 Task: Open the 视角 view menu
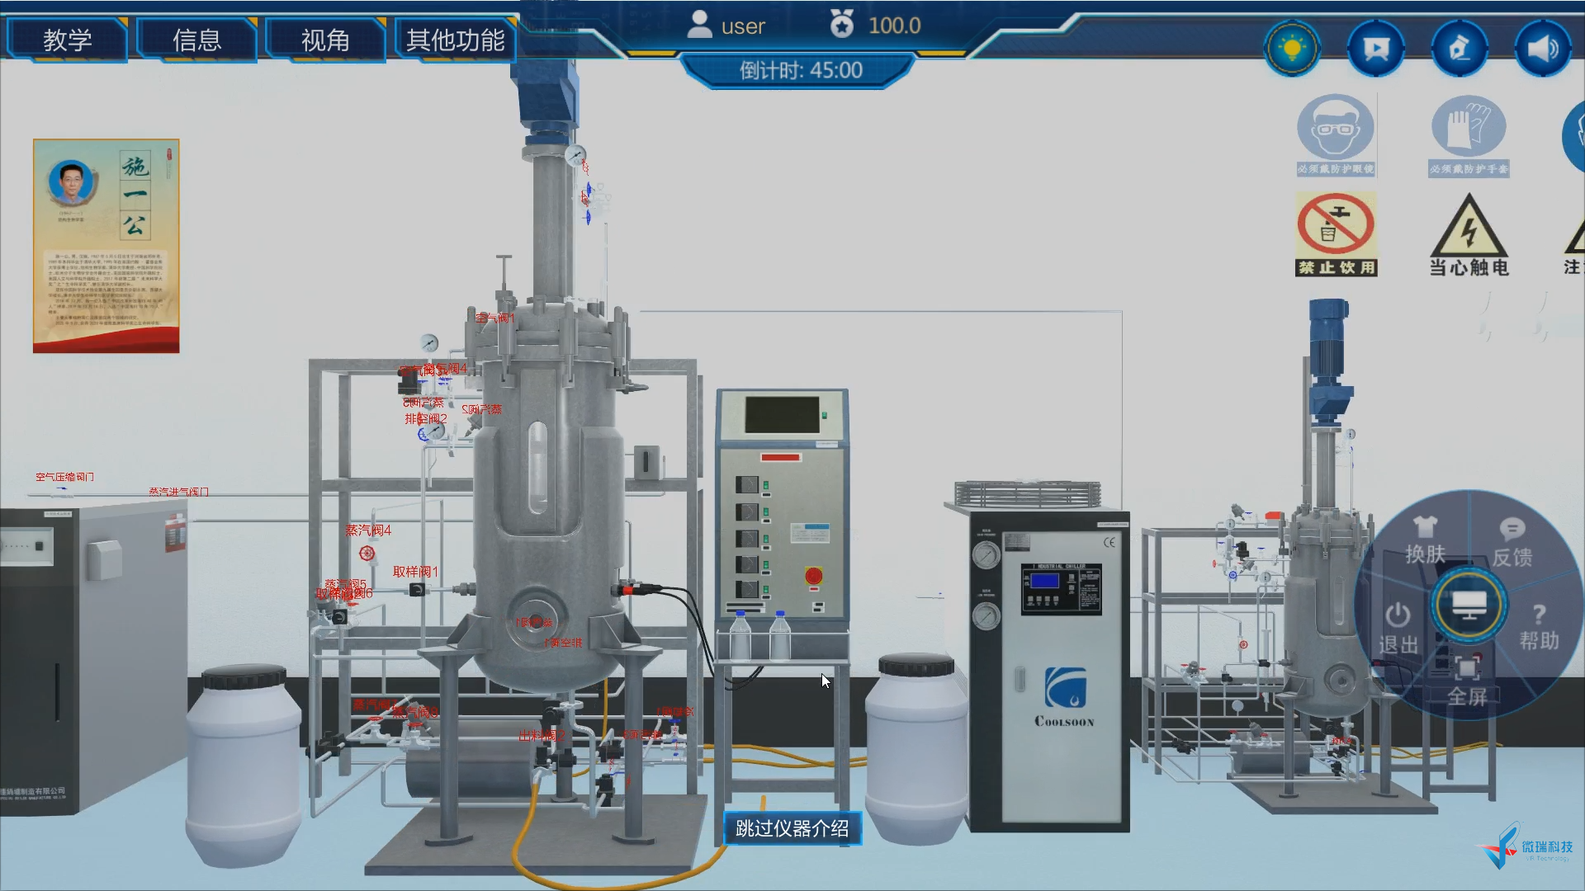[325, 40]
